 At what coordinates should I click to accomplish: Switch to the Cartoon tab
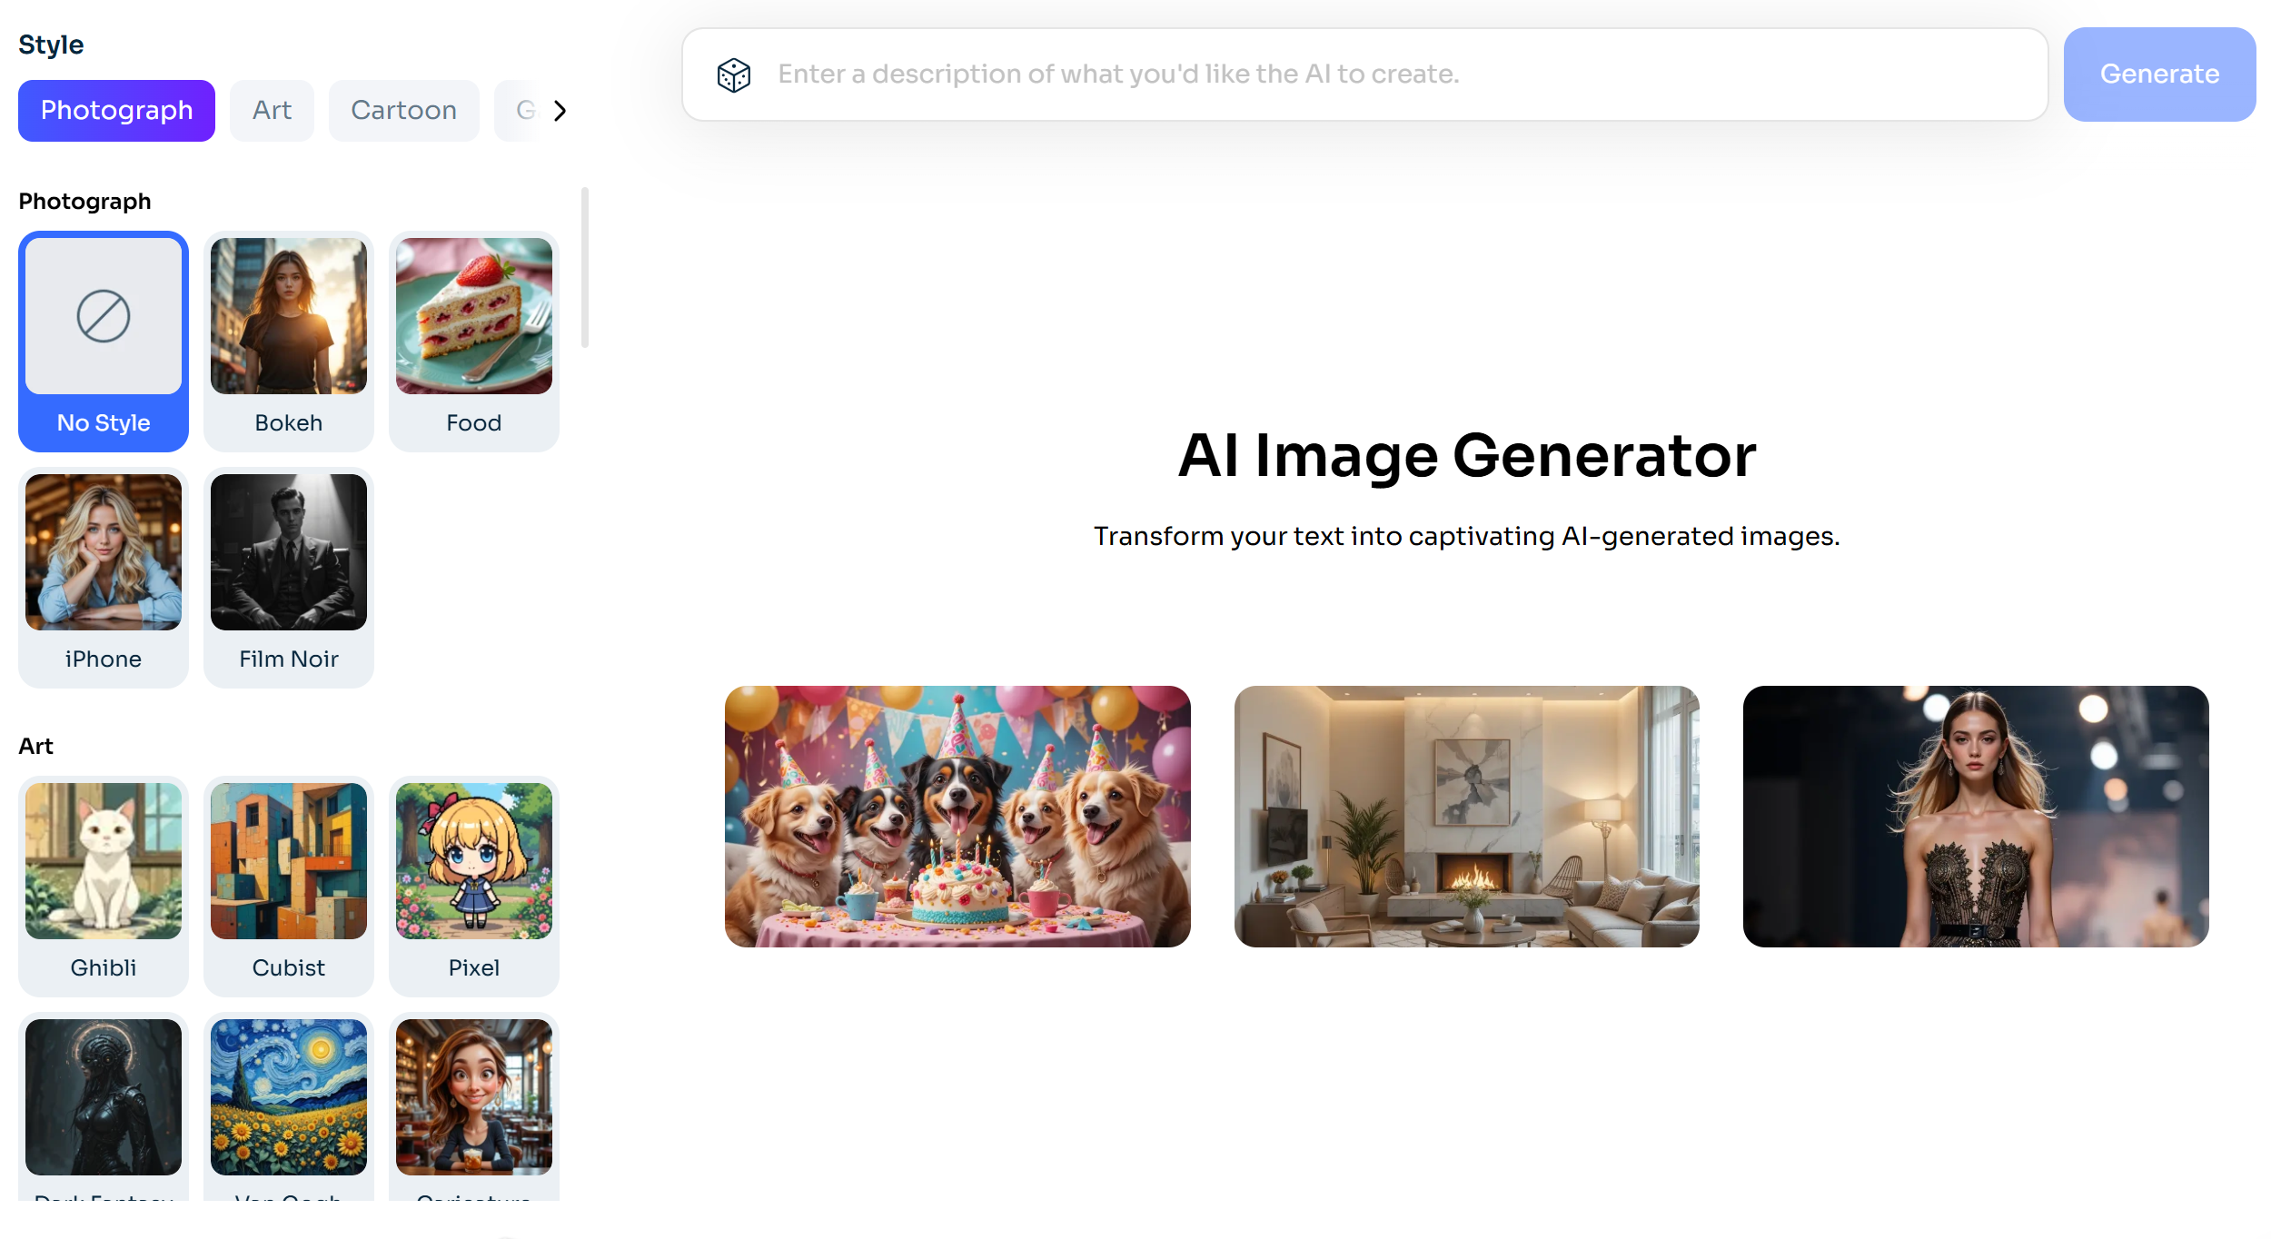tap(403, 111)
